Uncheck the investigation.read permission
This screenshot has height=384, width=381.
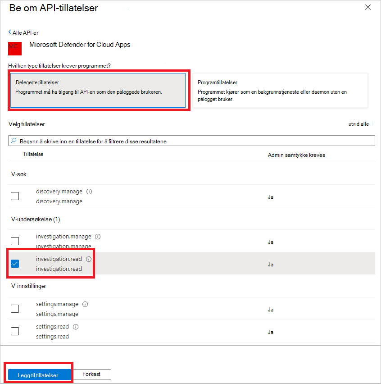point(15,264)
